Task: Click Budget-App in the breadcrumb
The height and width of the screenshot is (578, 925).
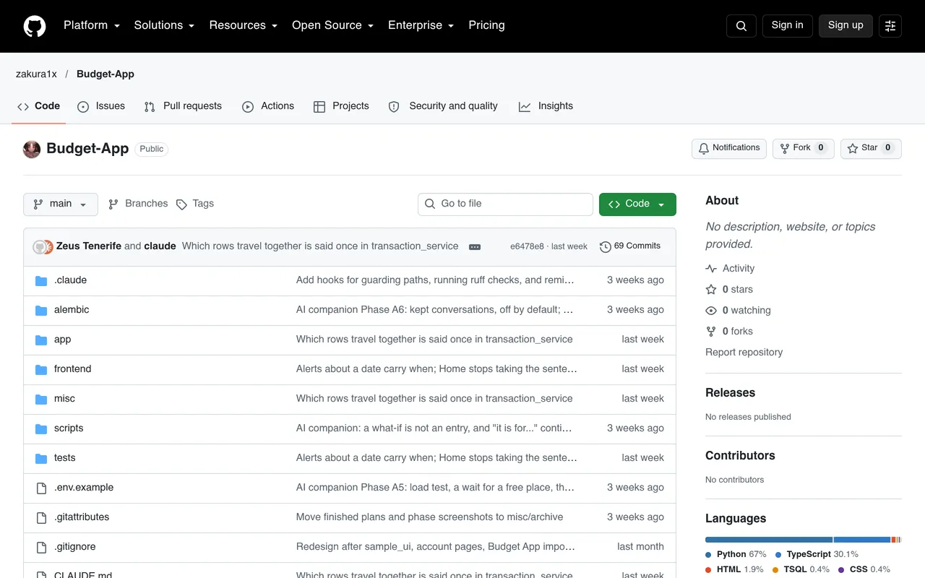Action: (x=106, y=74)
